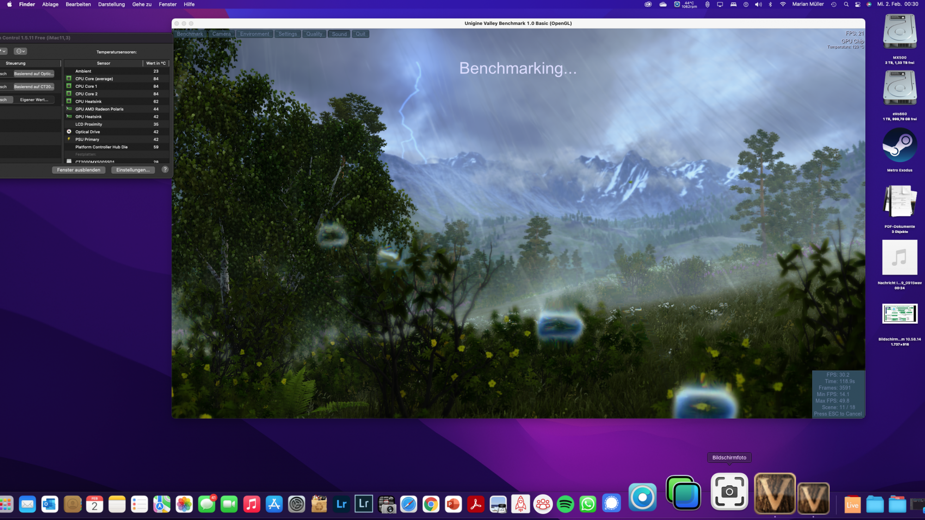
Task: Click the Quit button in Valley
Action: click(360, 34)
